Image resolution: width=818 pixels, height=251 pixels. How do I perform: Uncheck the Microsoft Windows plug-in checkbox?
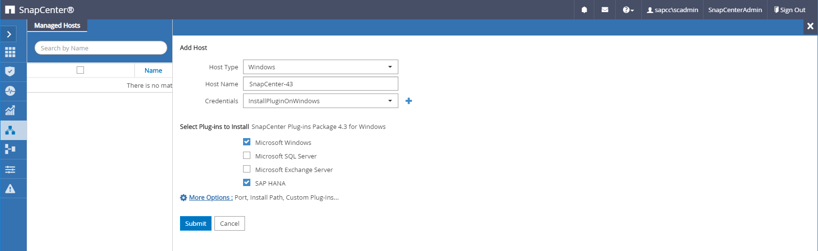[246, 142]
